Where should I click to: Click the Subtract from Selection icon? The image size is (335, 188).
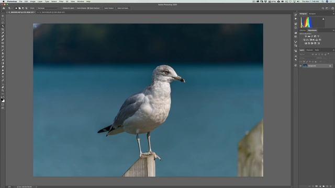(23, 8)
